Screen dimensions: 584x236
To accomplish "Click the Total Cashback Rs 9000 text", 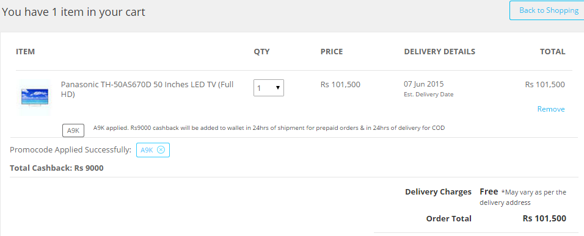I will click(x=57, y=168).
